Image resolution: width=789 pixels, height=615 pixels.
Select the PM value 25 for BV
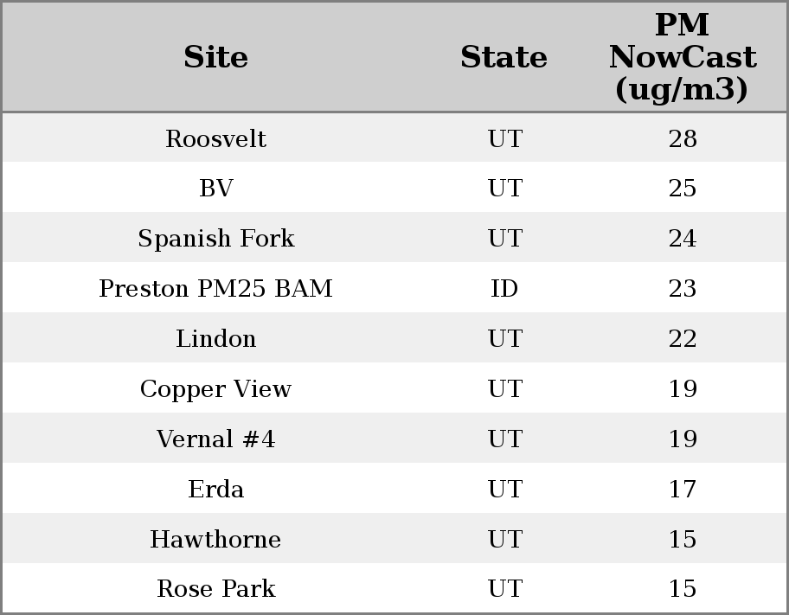(682, 189)
